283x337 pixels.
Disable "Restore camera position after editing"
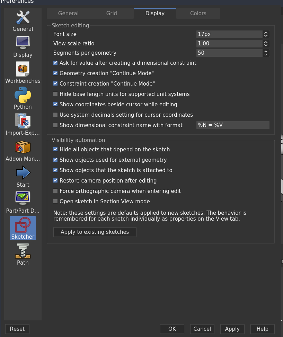(x=55, y=180)
